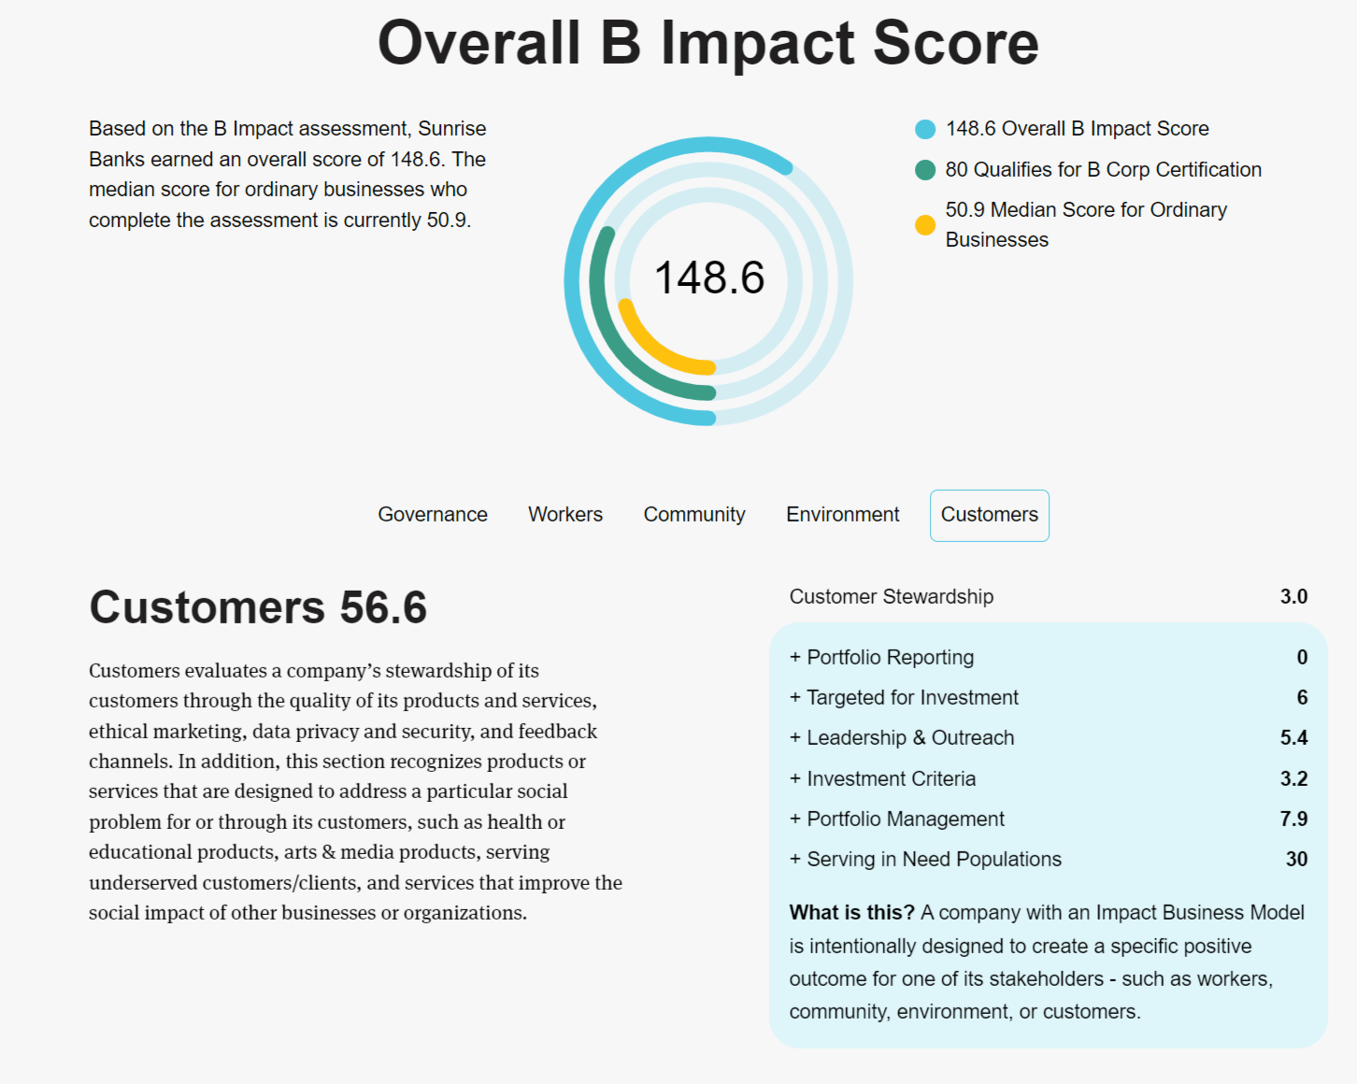Expand the Portfolio Reporting row

[x=881, y=658]
